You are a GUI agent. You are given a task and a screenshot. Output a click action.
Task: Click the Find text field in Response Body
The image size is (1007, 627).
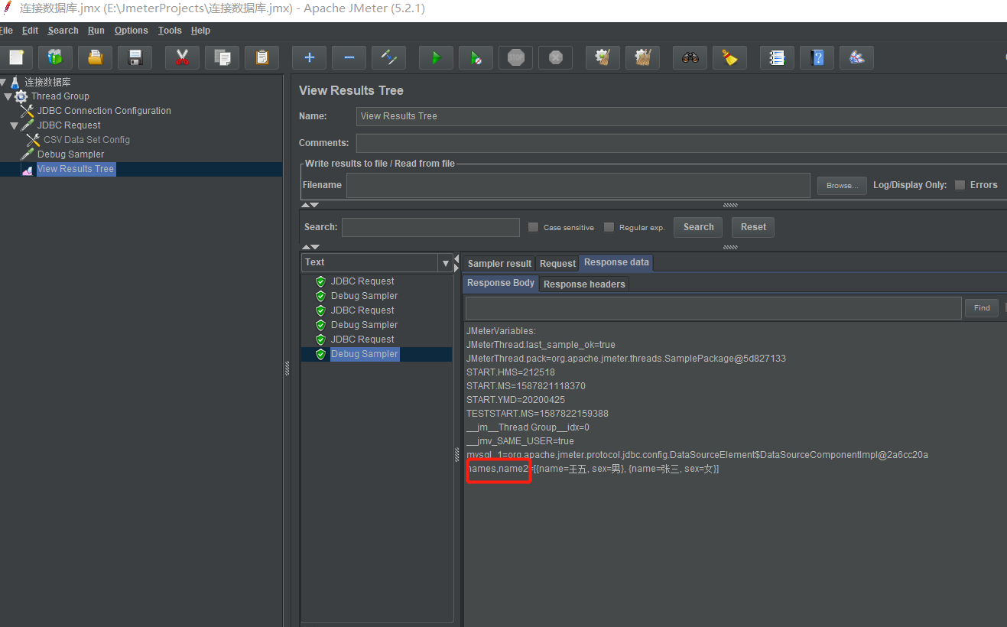pos(713,307)
